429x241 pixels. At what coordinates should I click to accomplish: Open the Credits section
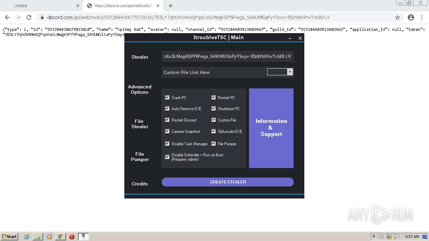click(x=140, y=184)
